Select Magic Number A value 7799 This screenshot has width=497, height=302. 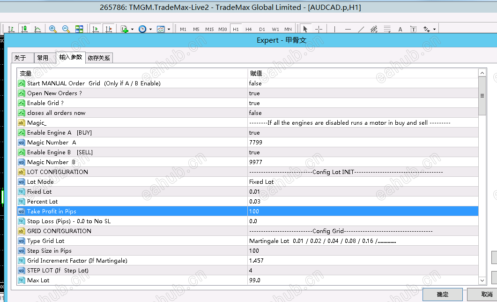(x=363, y=142)
